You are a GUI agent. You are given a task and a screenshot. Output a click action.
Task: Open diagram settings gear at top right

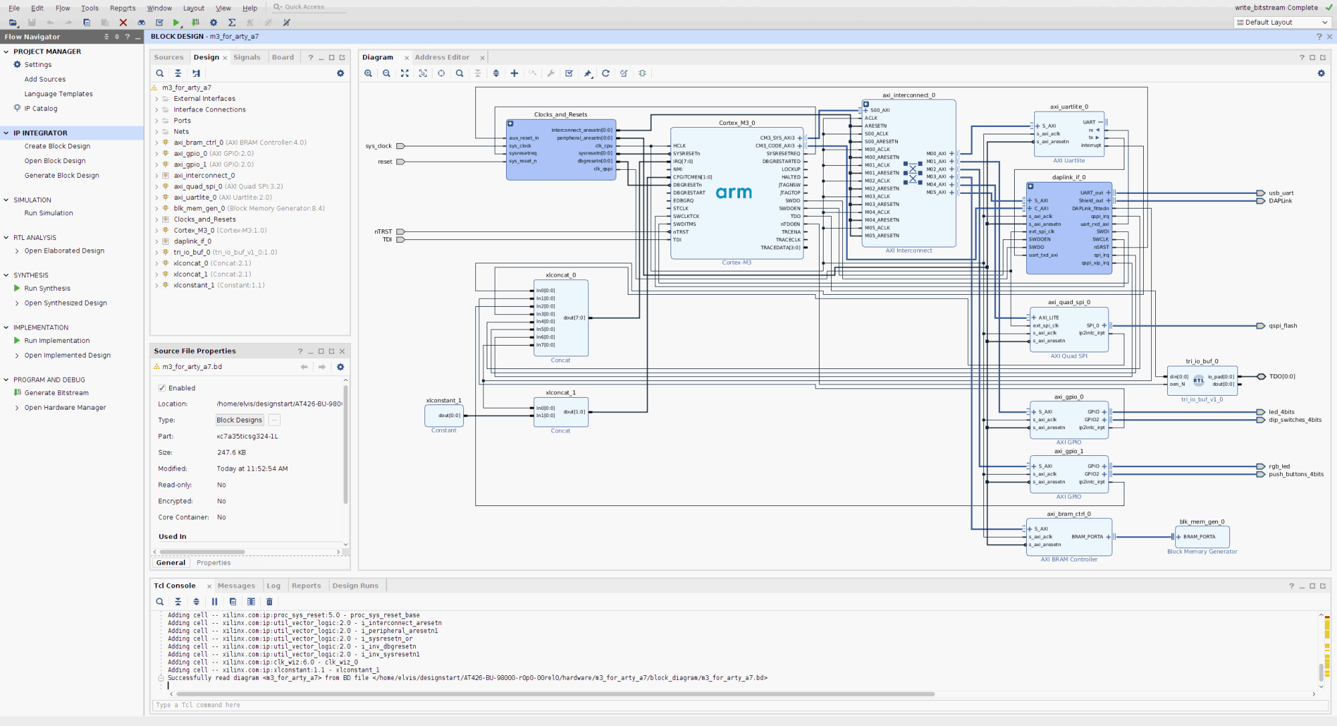pyautogui.click(x=1321, y=74)
